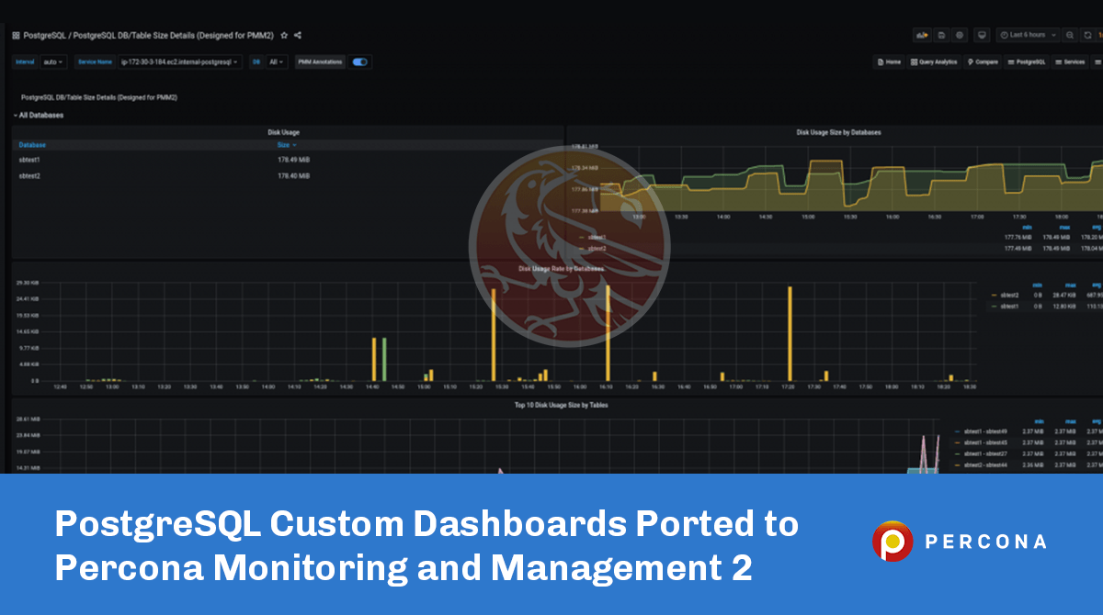
Task: Open the Last 6 hours time picker
Action: tap(1028, 35)
